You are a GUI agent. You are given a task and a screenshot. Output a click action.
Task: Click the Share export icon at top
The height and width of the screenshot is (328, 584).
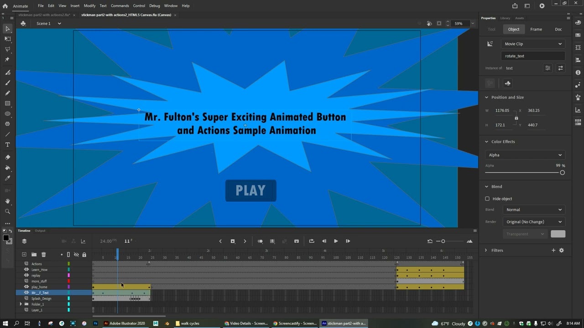point(515,6)
